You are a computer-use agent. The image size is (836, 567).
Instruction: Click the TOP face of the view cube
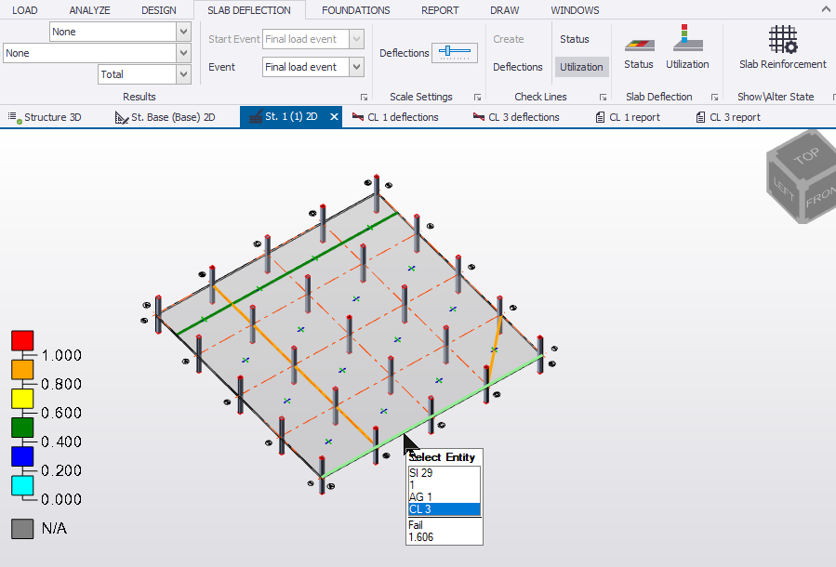pyautogui.click(x=805, y=156)
